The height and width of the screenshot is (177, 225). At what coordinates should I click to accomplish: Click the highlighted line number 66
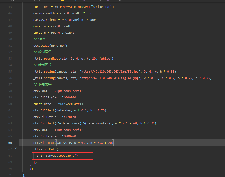click(10, 143)
